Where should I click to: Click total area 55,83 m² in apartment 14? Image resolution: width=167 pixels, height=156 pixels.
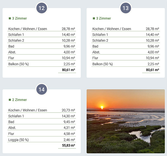click(x=68, y=145)
